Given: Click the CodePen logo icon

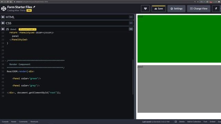Looking at the screenshot, I should pyautogui.click(x=4, y=9).
